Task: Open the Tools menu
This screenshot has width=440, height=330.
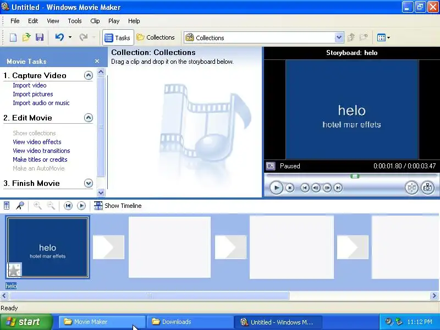Action: (75, 21)
